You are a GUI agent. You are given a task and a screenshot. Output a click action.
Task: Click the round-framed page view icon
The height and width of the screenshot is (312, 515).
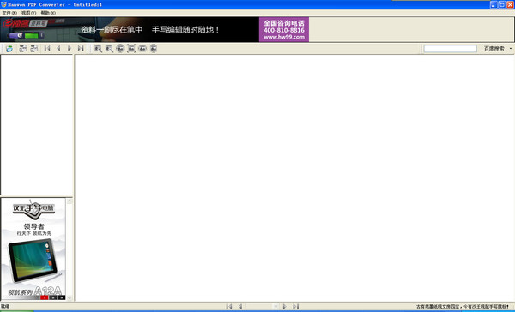(120, 49)
